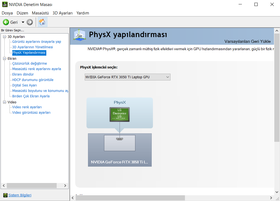Click the forward arrow navigation icon

(30, 22)
